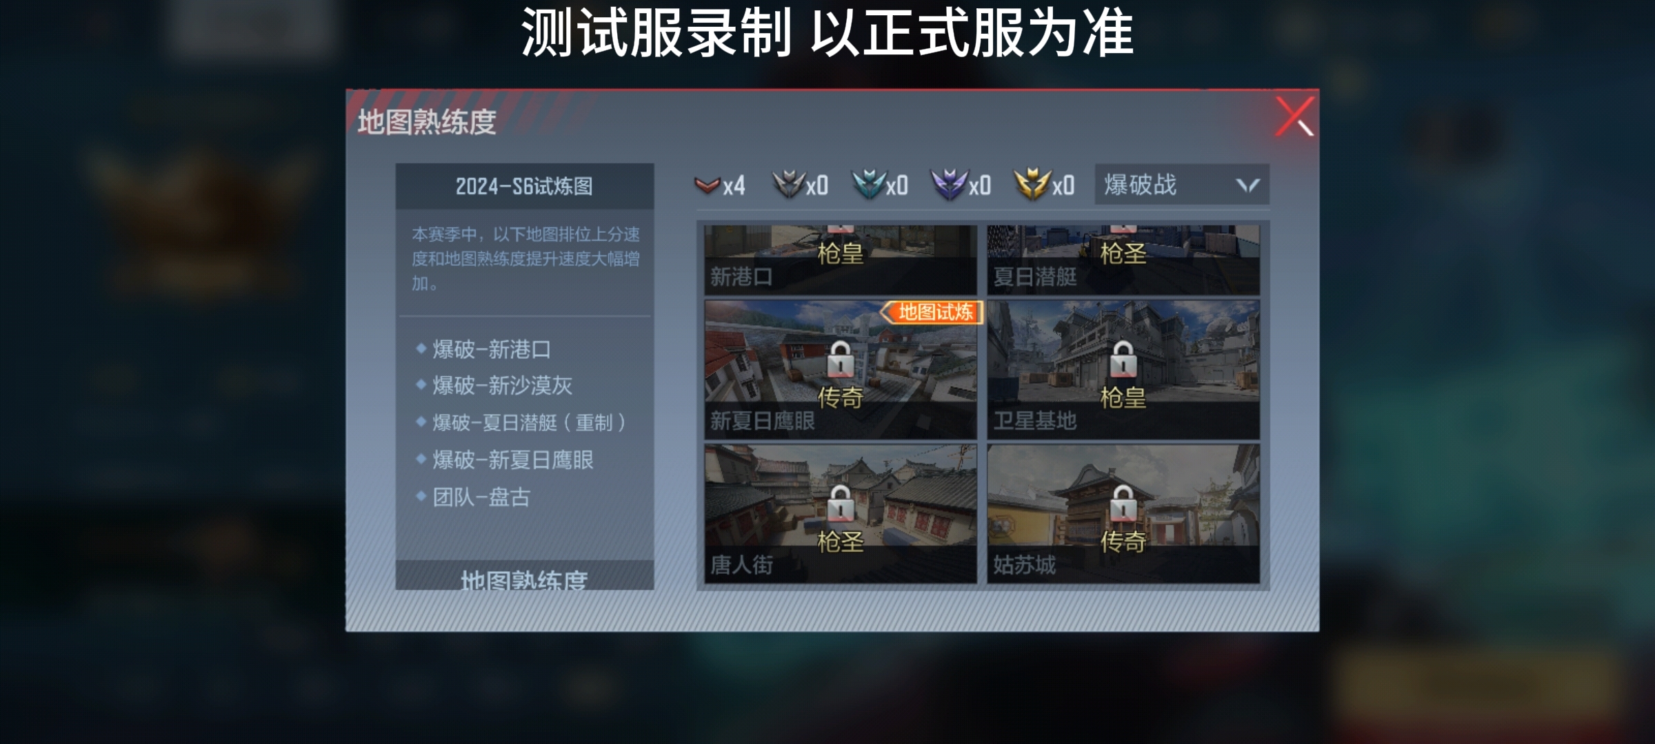Close the 地图熟练度 dialog with red X
Screen dimensions: 1655x744
(x=1294, y=116)
